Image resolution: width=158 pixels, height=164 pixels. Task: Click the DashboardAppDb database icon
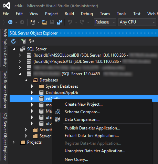(41, 93)
